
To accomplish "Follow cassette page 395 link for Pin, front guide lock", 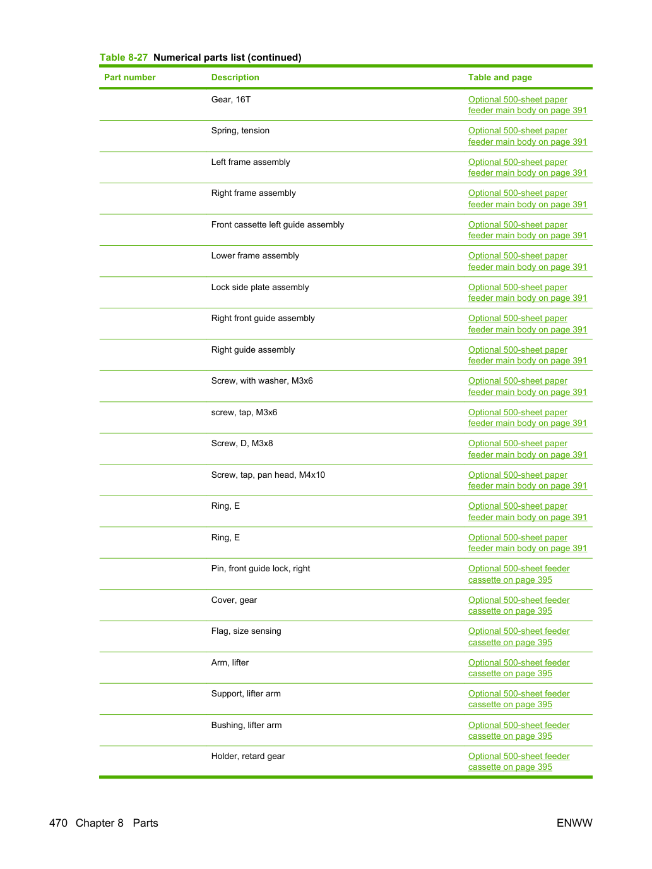I will [519, 574].
